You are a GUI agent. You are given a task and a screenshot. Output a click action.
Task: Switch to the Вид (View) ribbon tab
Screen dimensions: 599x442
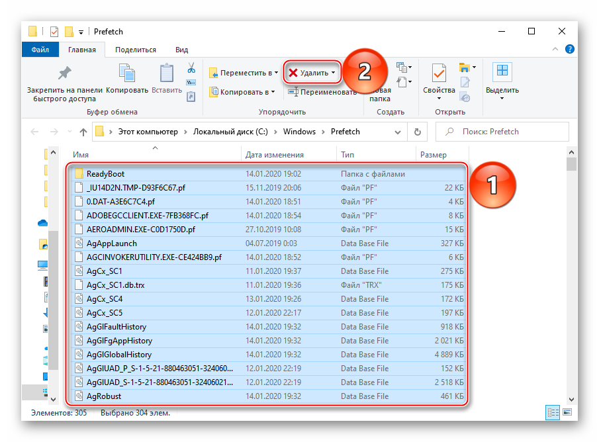pos(181,50)
